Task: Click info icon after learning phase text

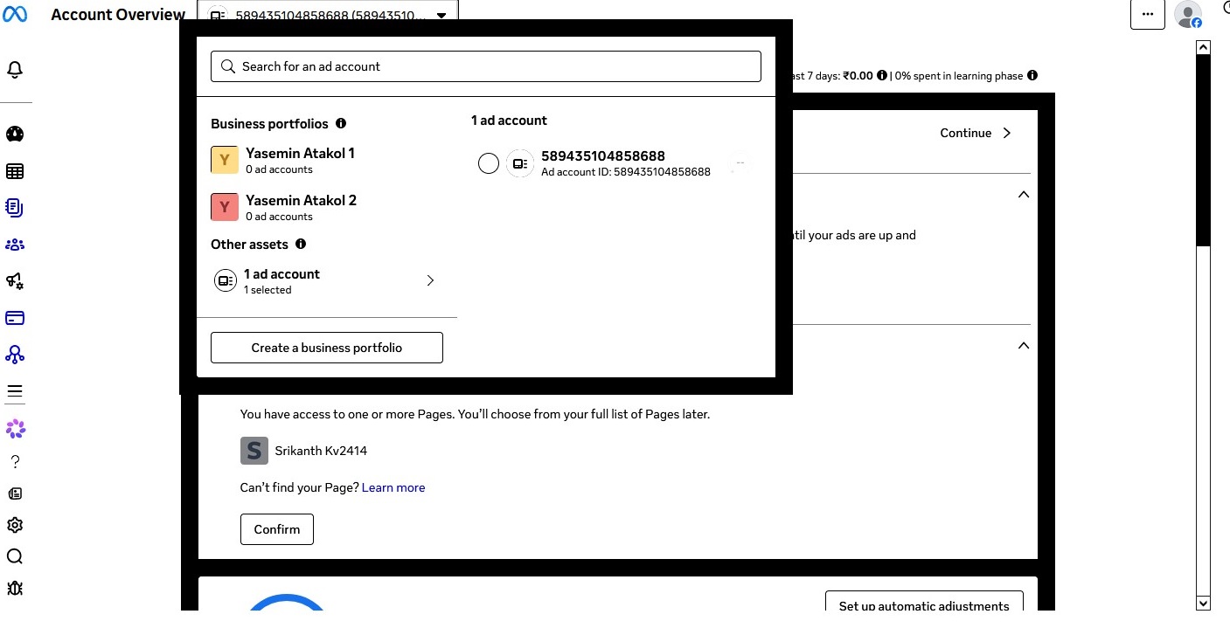Action: click(x=1032, y=75)
